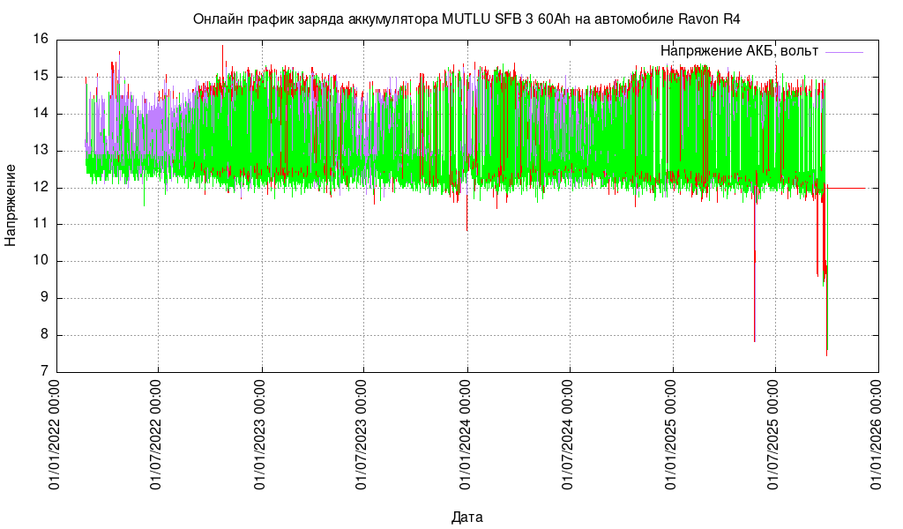Image resolution: width=903 pixels, height=529 pixels.
Task: Click the horizontal axis title "Дата"
Action: tap(466, 517)
